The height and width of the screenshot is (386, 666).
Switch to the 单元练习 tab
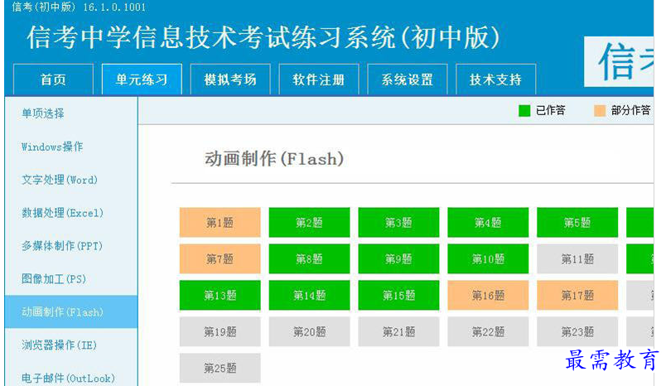point(142,80)
